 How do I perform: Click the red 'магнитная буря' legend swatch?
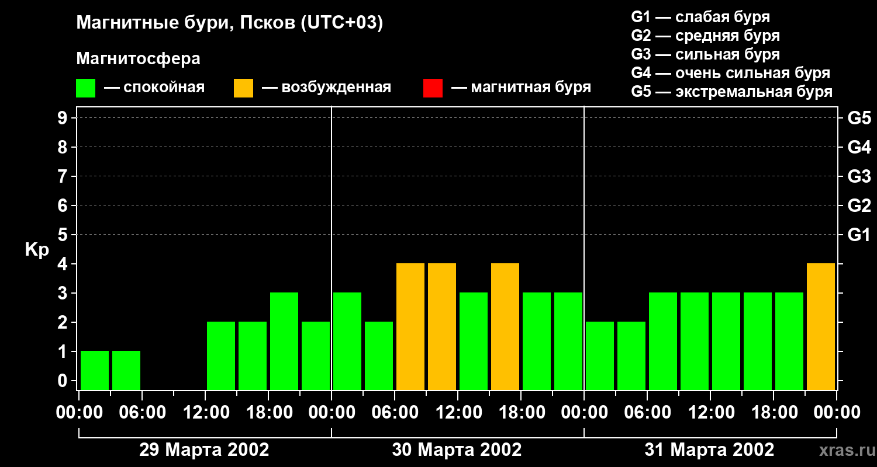click(433, 88)
